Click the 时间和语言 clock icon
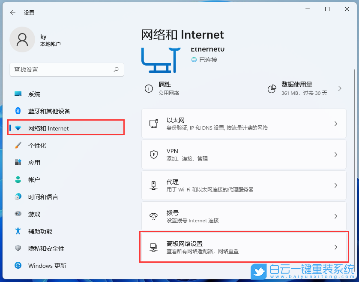This screenshot has height=282, width=359. pyautogui.click(x=18, y=197)
